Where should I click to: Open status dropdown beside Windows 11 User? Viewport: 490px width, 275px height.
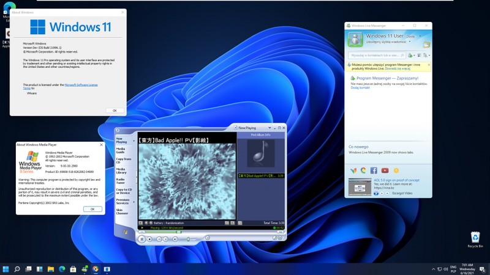(x=420, y=36)
